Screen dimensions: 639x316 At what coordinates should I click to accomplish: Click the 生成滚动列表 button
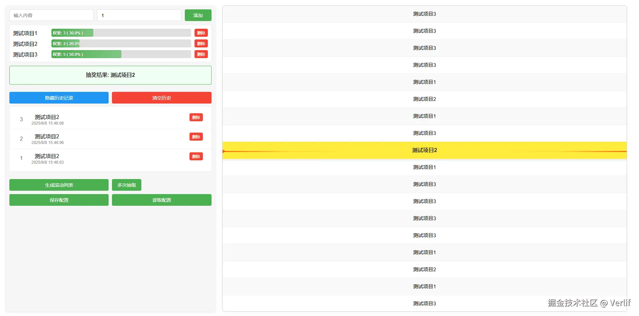59,185
